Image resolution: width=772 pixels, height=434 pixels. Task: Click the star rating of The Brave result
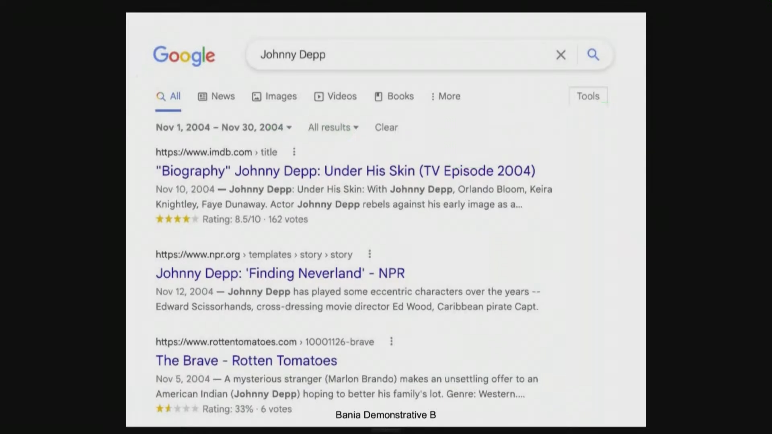point(177,409)
